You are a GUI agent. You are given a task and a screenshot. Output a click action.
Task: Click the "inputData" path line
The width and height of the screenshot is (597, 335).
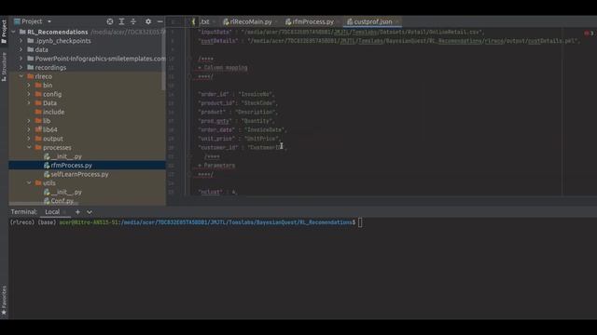coord(340,32)
